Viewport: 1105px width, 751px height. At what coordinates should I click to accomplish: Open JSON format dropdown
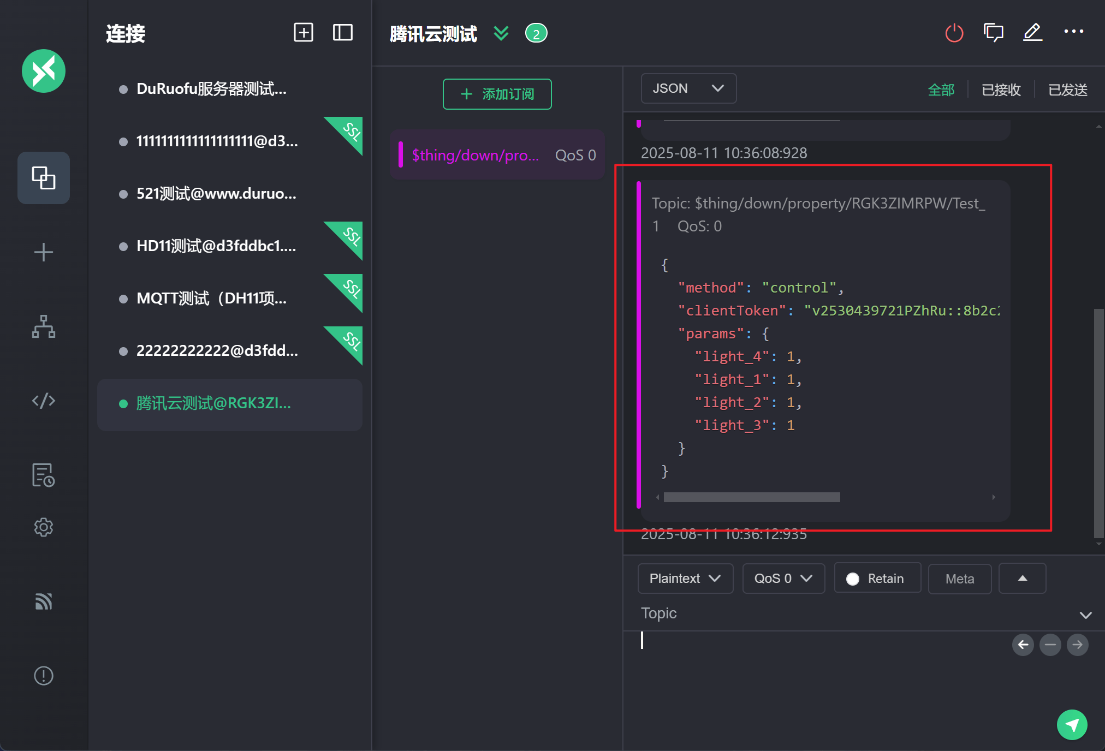pos(688,88)
